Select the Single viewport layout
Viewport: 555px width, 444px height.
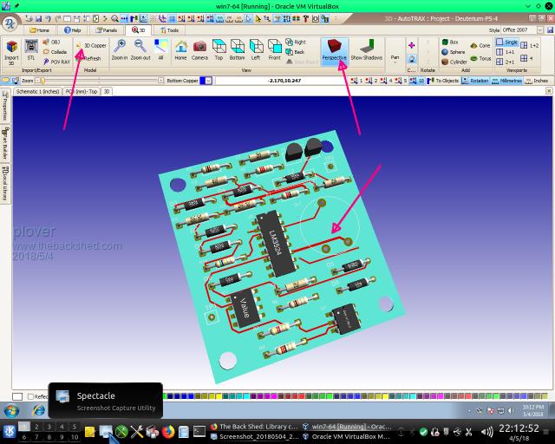[507, 42]
